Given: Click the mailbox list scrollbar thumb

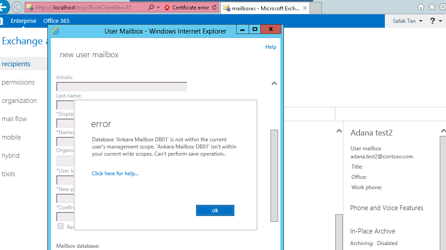Looking at the screenshot, I should (339, 232).
